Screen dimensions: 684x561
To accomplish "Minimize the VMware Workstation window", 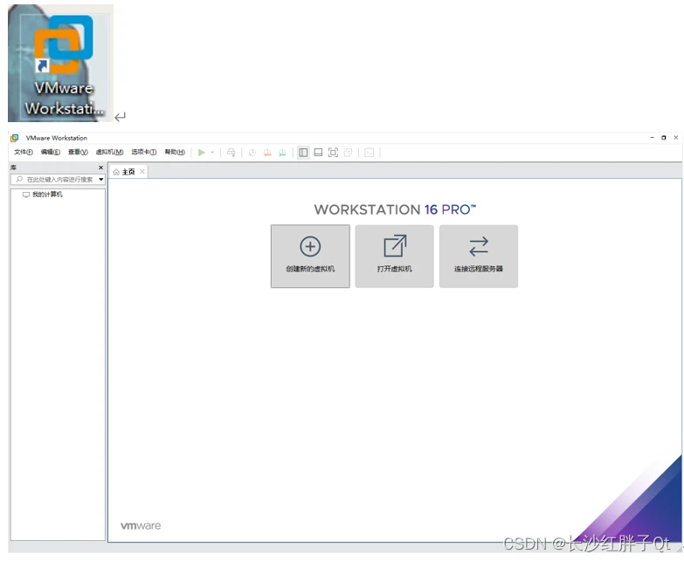I will (x=653, y=138).
